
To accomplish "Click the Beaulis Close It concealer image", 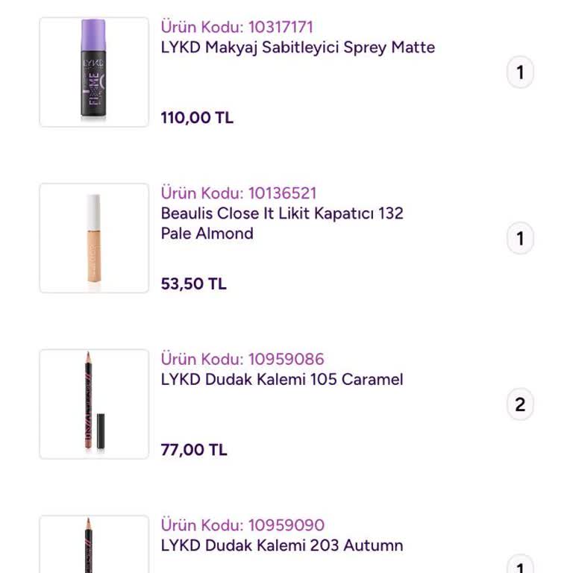I will click(x=94, y=238).
